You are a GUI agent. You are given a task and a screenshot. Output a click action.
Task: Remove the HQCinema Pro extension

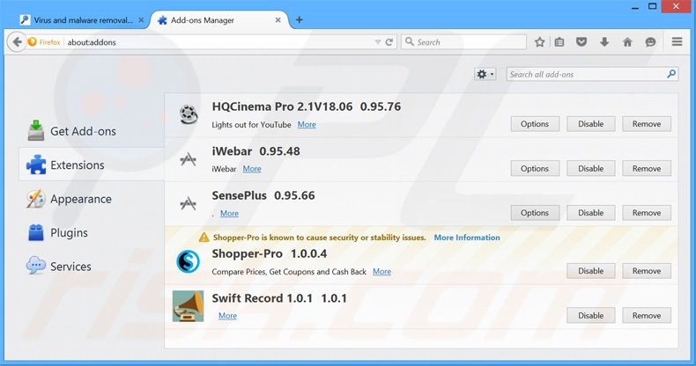point(647,124)
